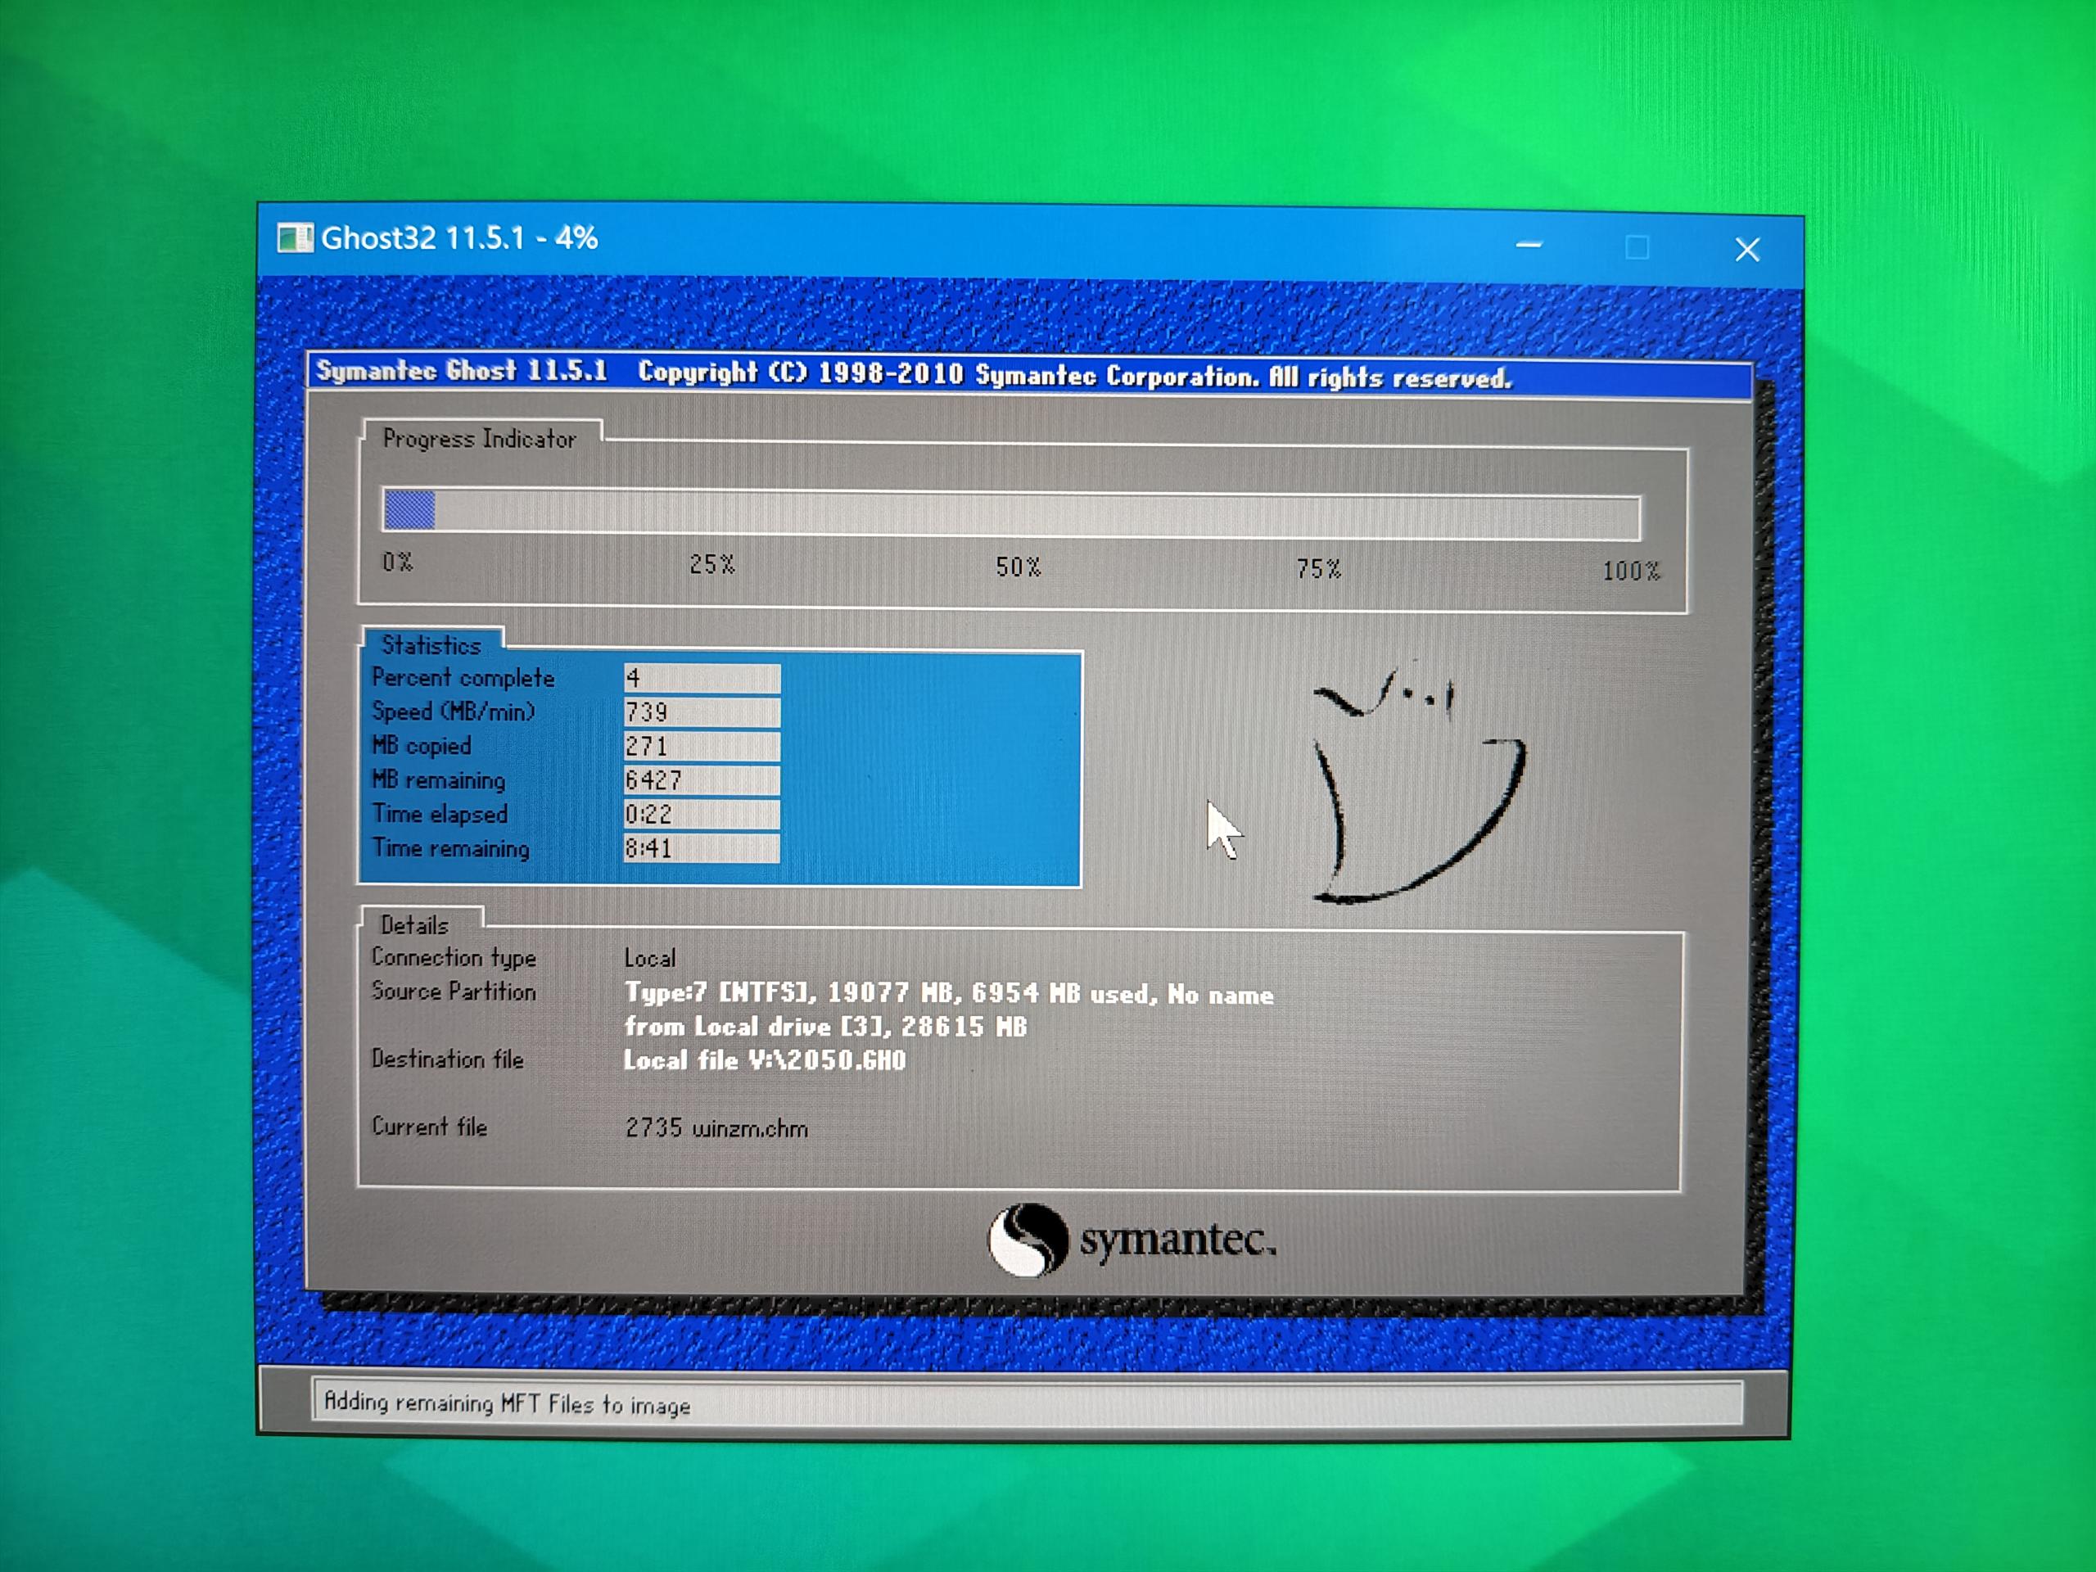Click the 75% progress scale mark
This screenshot has height=1572, width=2096.
[x=1319, y=570]
